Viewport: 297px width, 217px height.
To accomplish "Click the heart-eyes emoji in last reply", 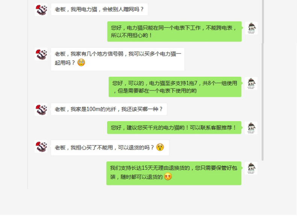I will pos(168,176).
